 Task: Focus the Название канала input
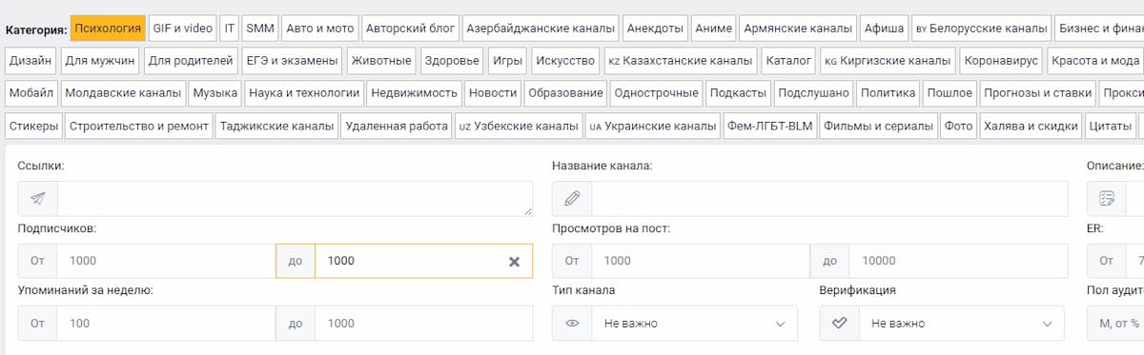[829, 198]
